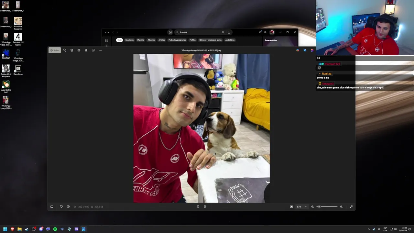Launch the Days Gone desktop shortcut

click(x=18, y=70)
